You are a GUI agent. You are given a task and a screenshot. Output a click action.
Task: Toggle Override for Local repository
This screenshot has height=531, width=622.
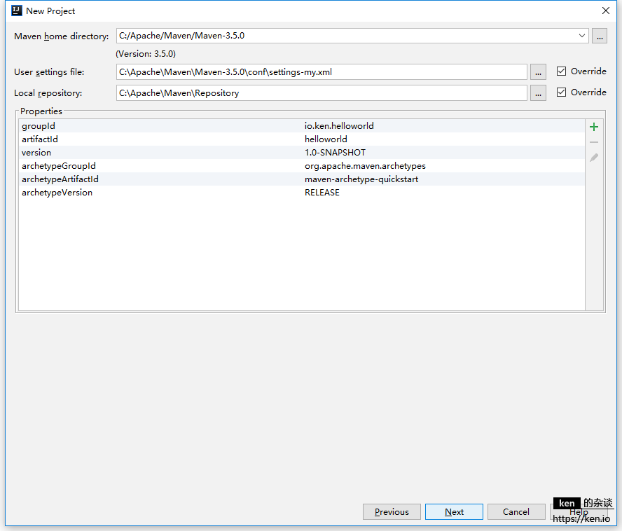[561, 92]
